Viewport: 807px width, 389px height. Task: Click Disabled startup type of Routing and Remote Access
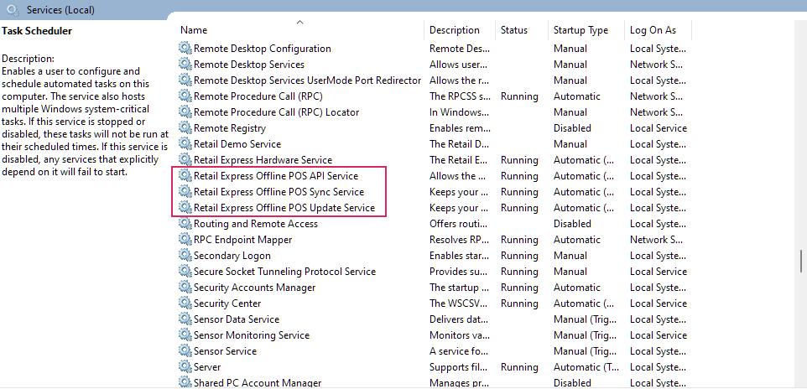572,224
